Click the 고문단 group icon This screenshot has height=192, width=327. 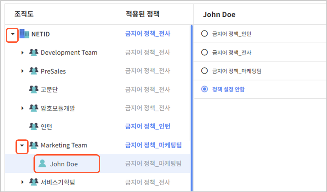[34, 89]
